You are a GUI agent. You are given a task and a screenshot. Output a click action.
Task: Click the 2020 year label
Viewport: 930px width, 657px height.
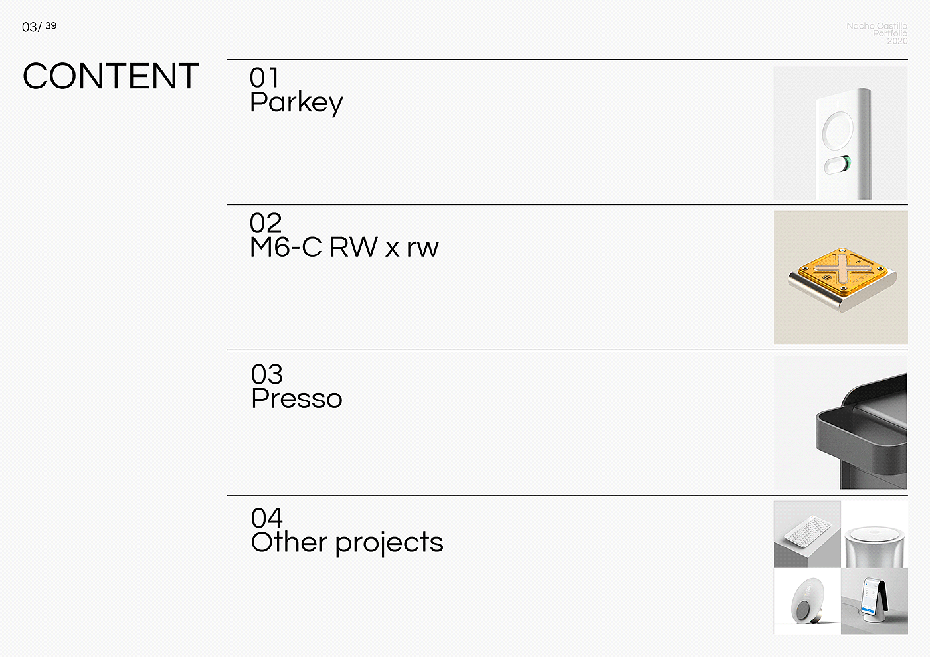897,41
